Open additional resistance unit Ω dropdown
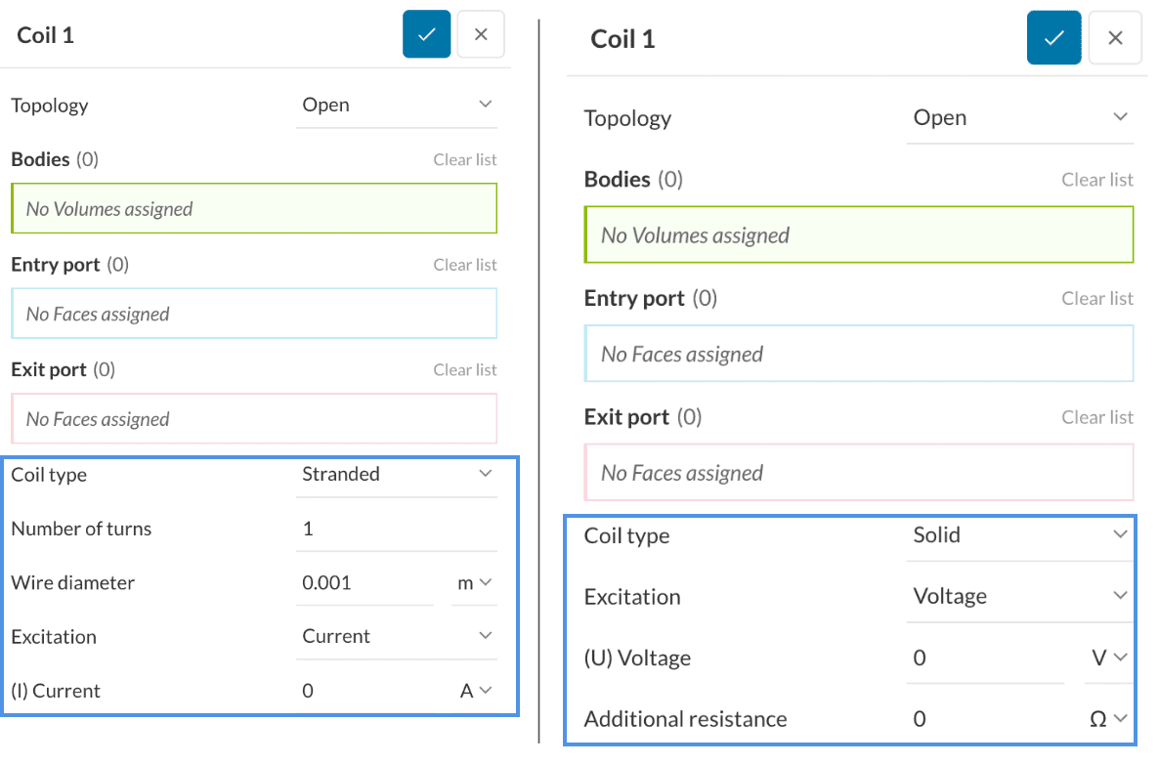Screen dimensions: 1159x764 1109,719
